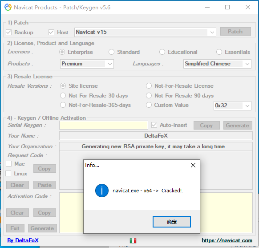Generate a serial with top Generate button
The height and width of the screenshot is (248, 259).
238,126
